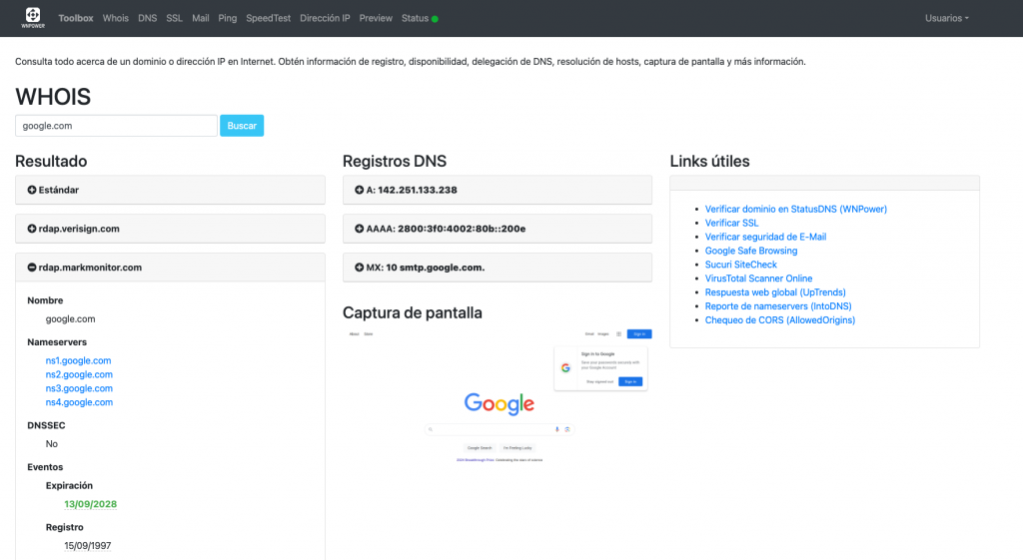Open Respuesta web global (UpTrends) link

click(x=775, y=292)
